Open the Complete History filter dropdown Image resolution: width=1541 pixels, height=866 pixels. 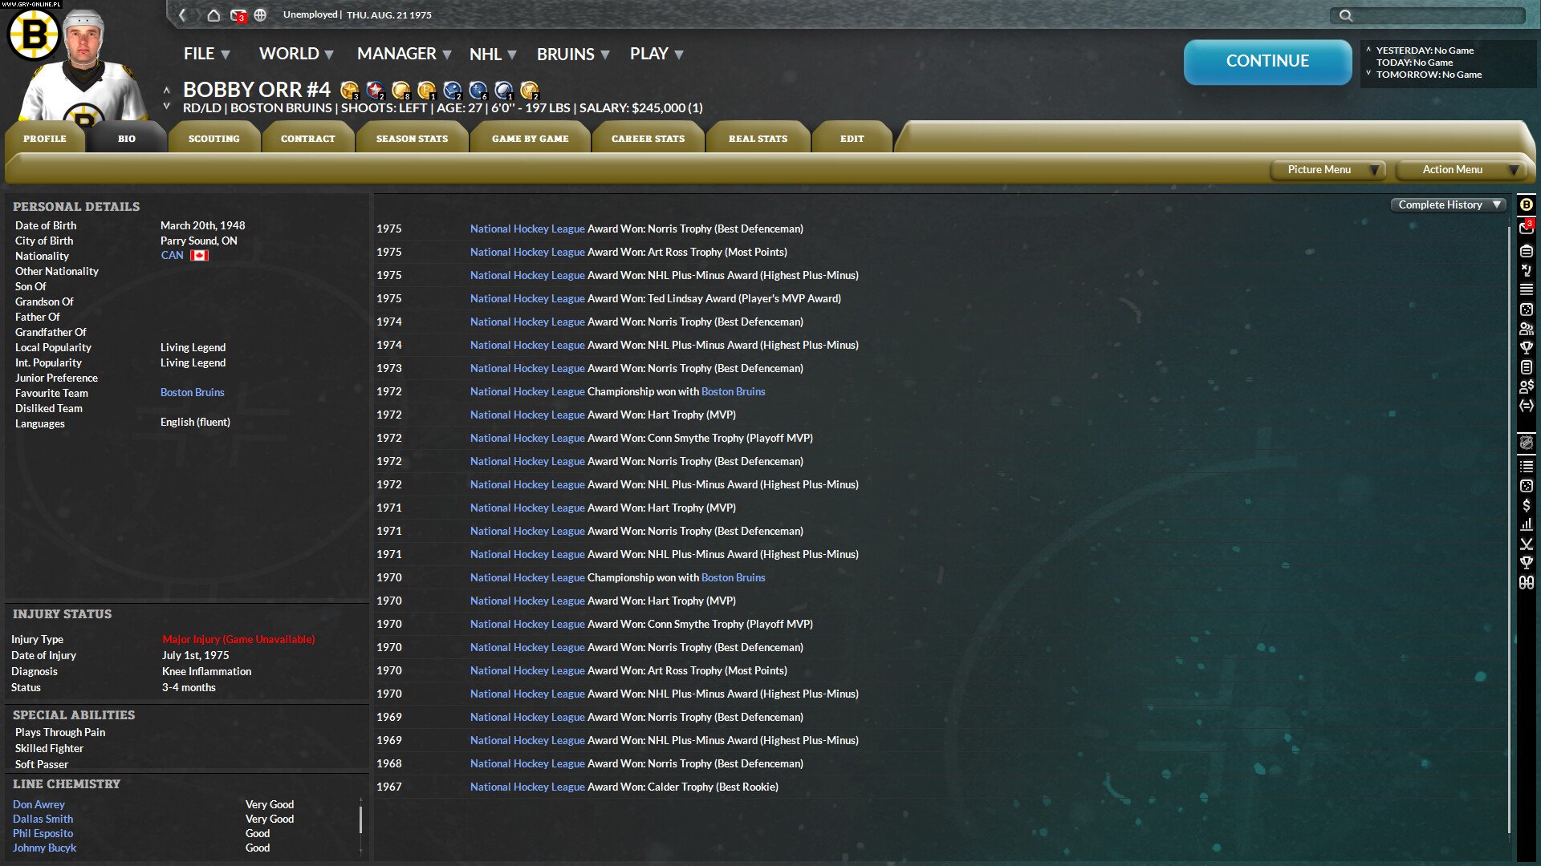click(1446, 204)
